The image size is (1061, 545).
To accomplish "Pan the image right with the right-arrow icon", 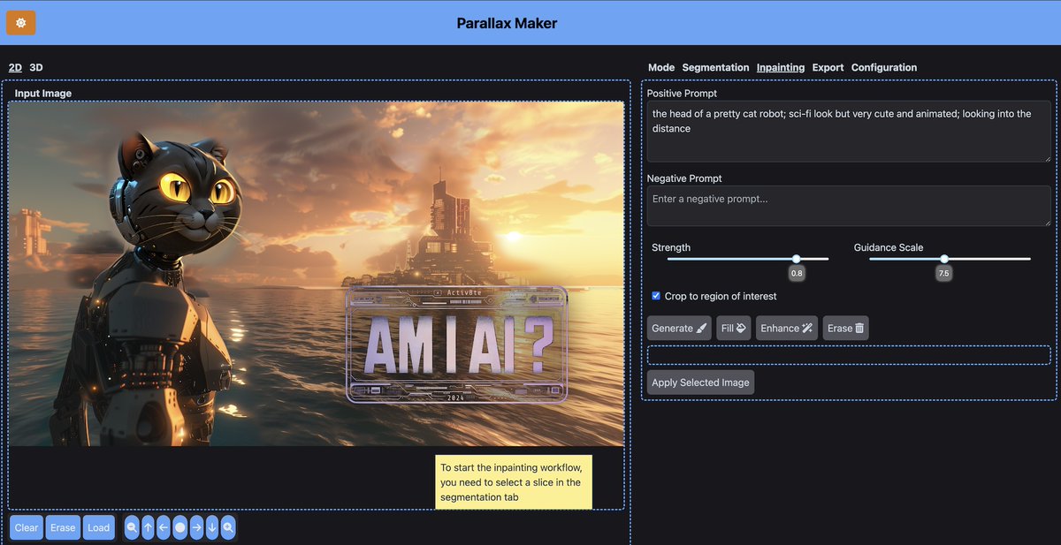I will 196,527.
